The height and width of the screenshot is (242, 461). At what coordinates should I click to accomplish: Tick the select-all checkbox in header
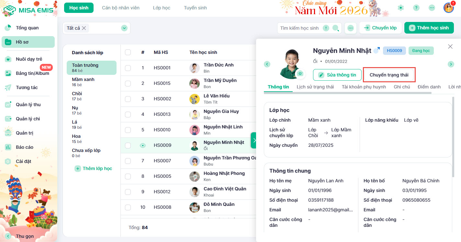tap(128, 52)
